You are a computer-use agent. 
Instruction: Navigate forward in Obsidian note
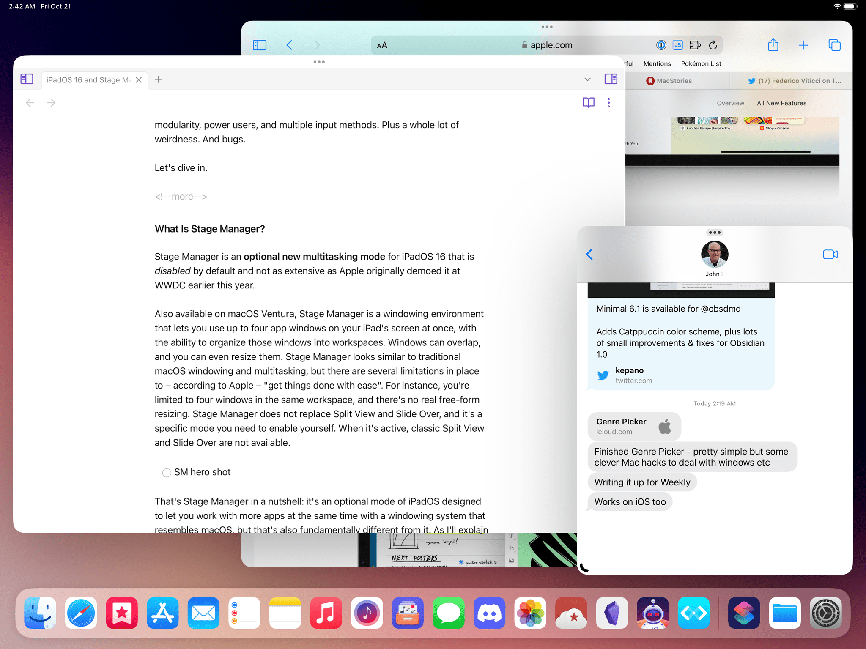(x=51, y=103)
